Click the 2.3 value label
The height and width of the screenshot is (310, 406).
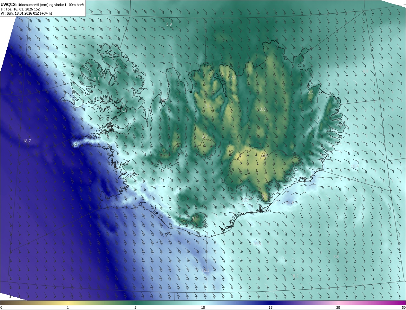(x=265, y=197)
